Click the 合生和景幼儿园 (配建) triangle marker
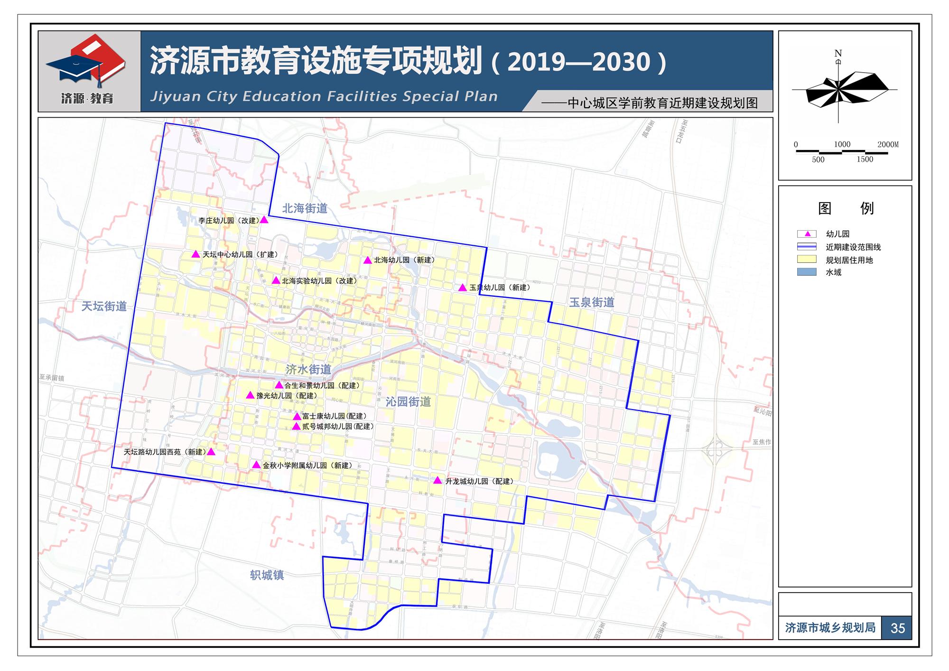 pyautogui.click(x=279, y=385)
